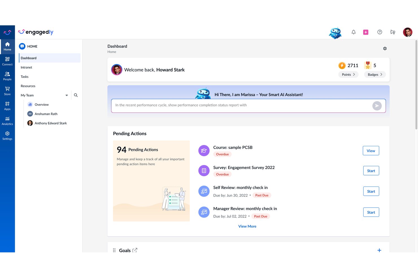The height and width of the screenshot is (278, 418).
Task: Start Self Review monthly check in
Action: [371, 191]
